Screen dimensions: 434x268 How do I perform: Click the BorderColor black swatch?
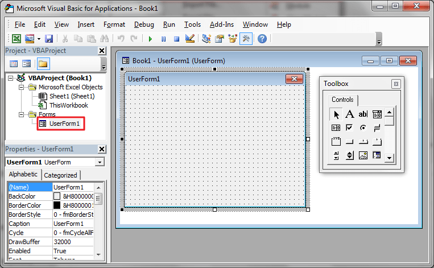[57, 205]
